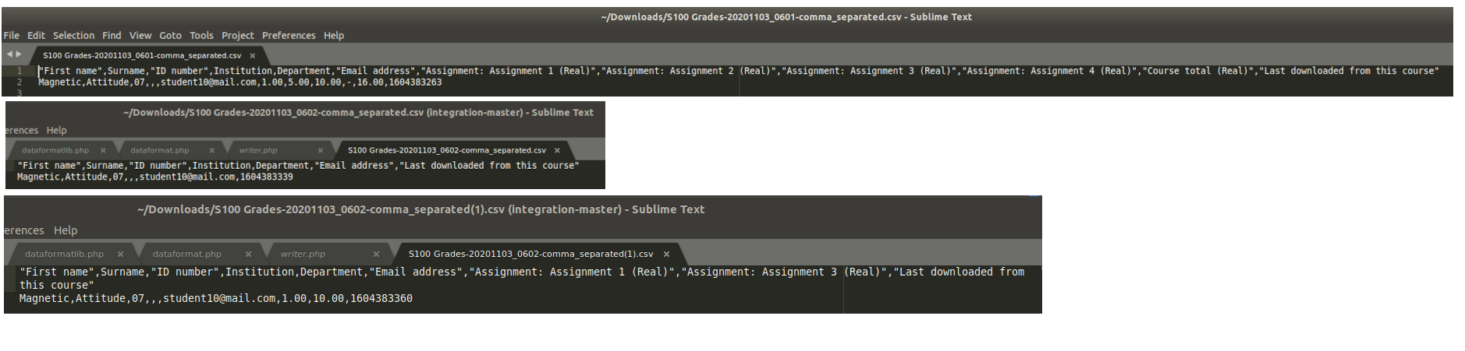Click the data row ending in 1604383360
This screenshot has width=1465, height=351.
tap(216, 299)
